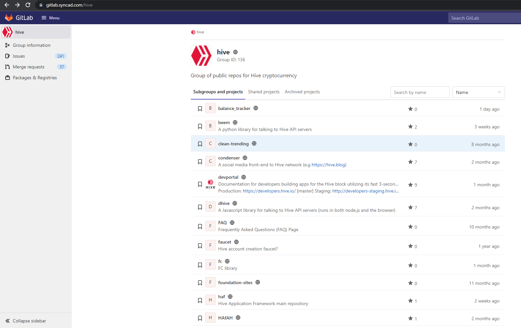Click the Issues count badge 241
521x328 pixels.
(61, 56)
